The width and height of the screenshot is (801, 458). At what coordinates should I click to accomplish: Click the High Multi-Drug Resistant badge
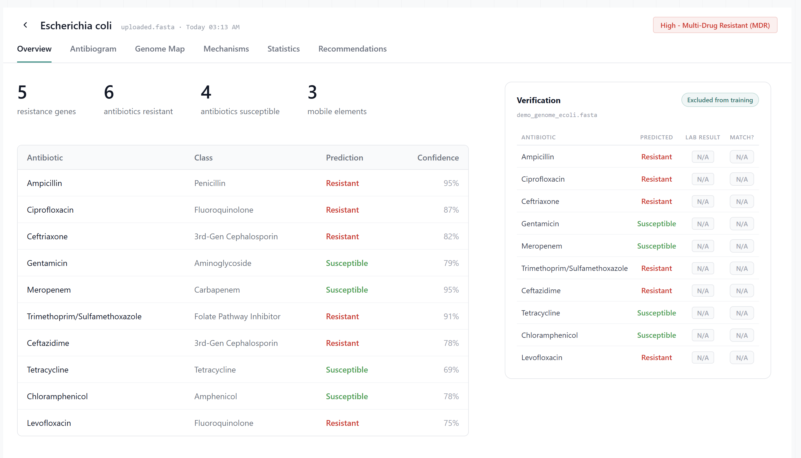coord(714,25)
